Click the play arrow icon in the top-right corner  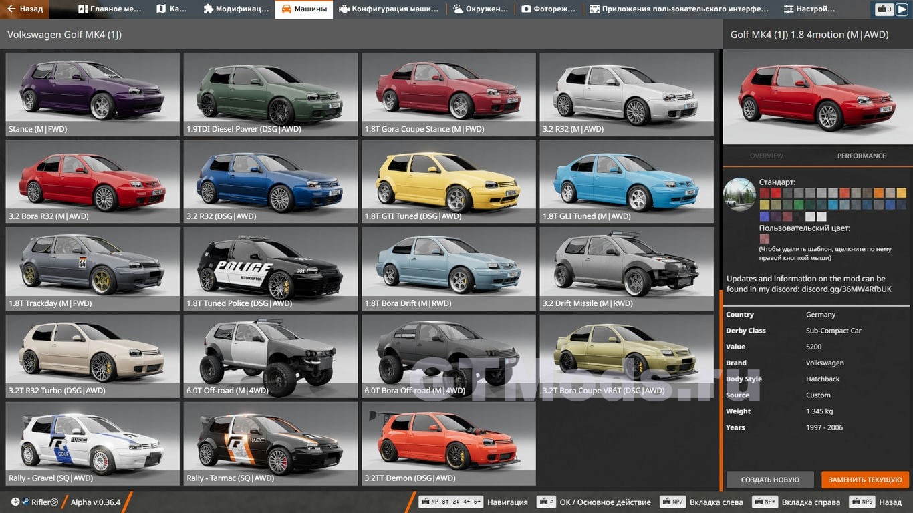902,9
